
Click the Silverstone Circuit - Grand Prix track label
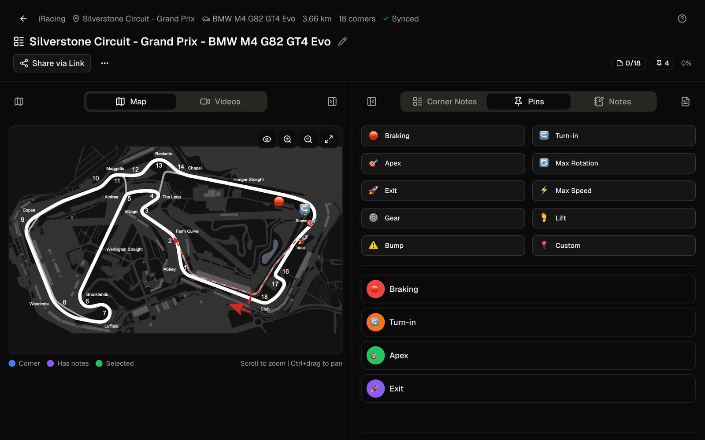point(134,18)
